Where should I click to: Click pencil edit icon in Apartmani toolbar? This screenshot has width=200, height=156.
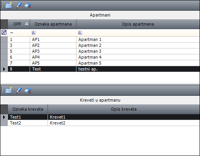[x=19, y=6]
